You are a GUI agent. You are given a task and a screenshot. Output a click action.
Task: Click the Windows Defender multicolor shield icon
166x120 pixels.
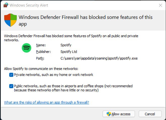(x=11, y=20)
